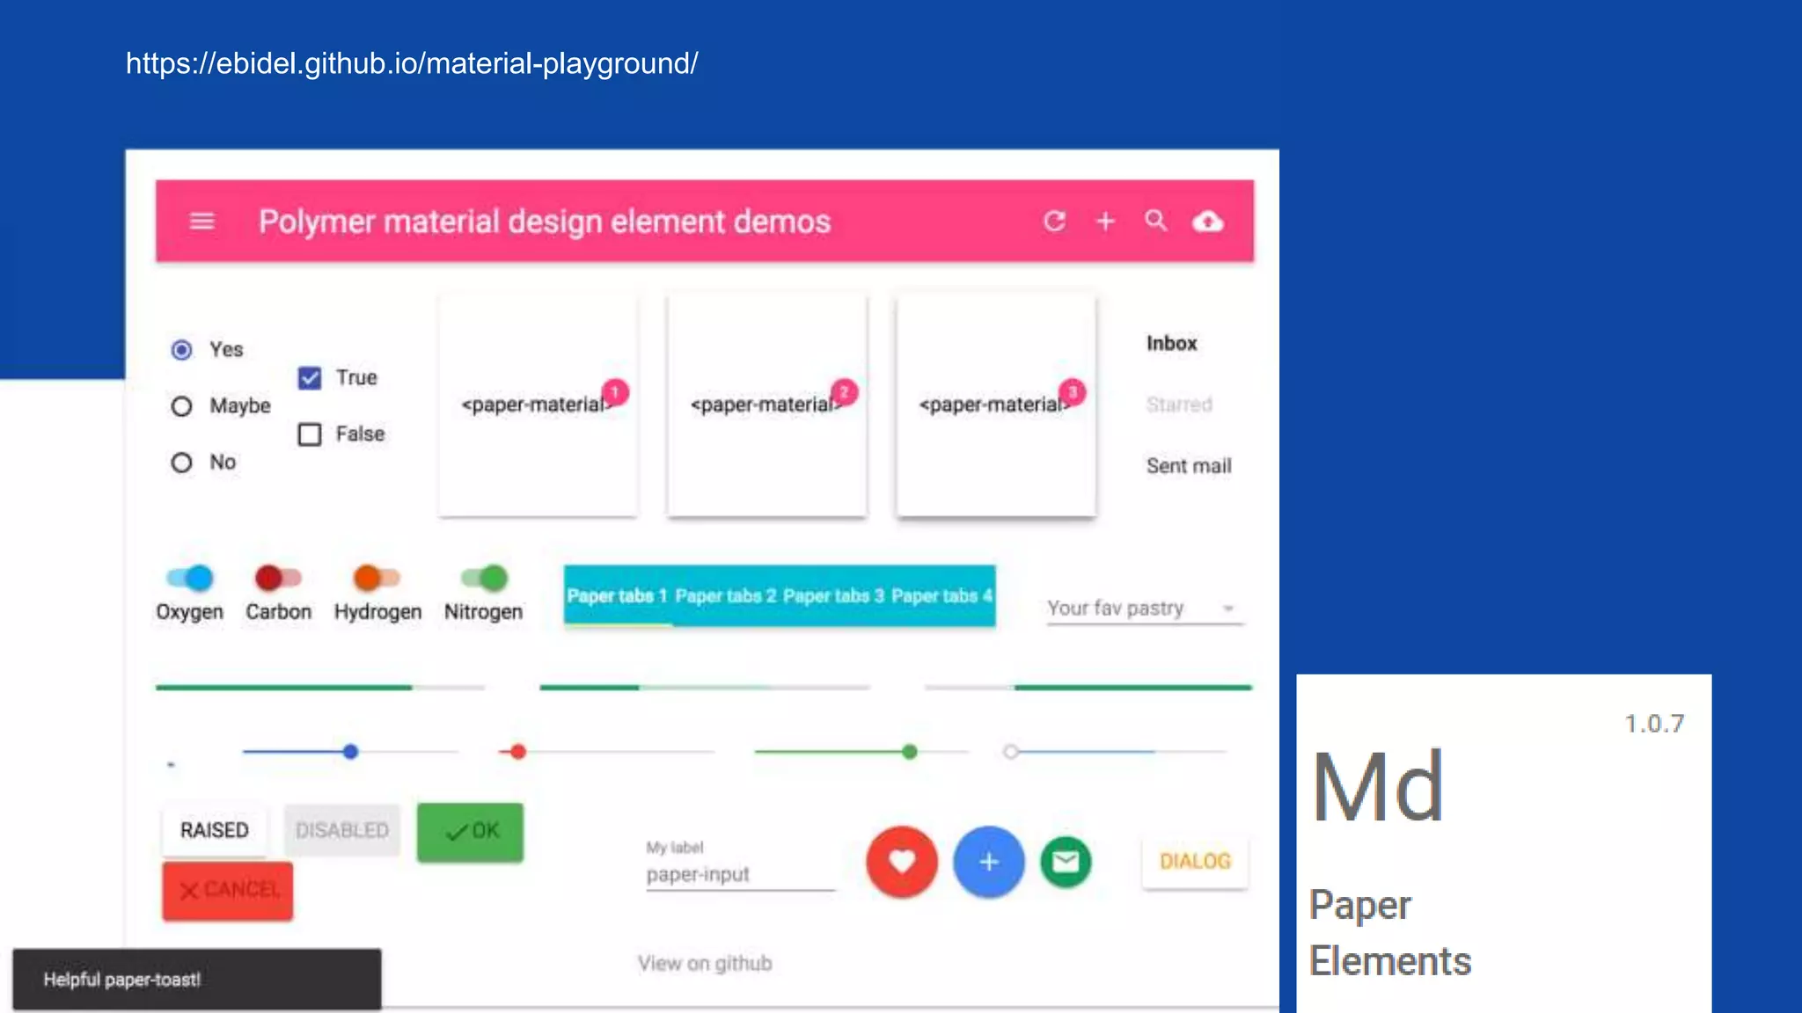Switch to Paper tabs 1
The height and width of the screenshot is (1013, 1802).
point(618,595)
